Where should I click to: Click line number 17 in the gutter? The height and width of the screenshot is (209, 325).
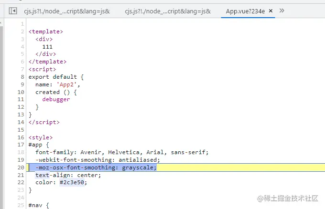21,145
